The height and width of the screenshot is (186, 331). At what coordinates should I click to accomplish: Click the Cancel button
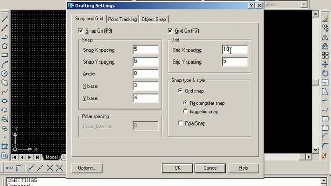(x=210, y=168)
